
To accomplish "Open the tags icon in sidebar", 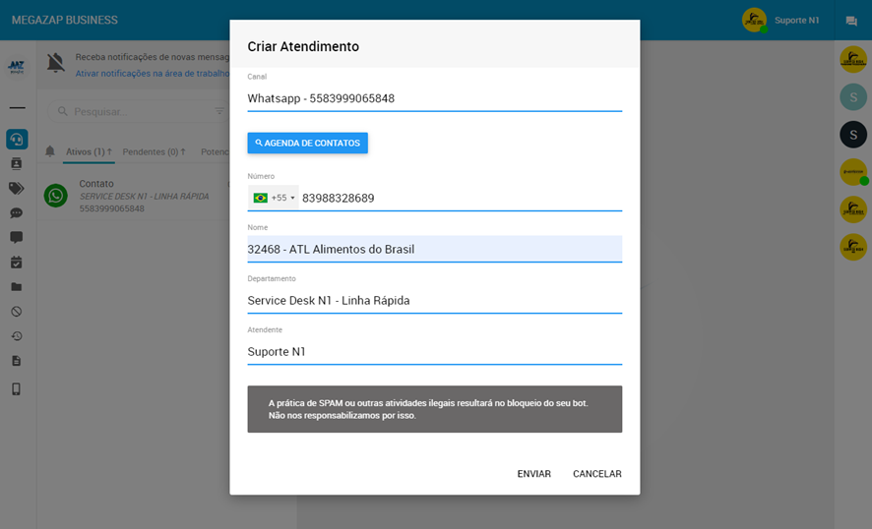I will point(17,188).
